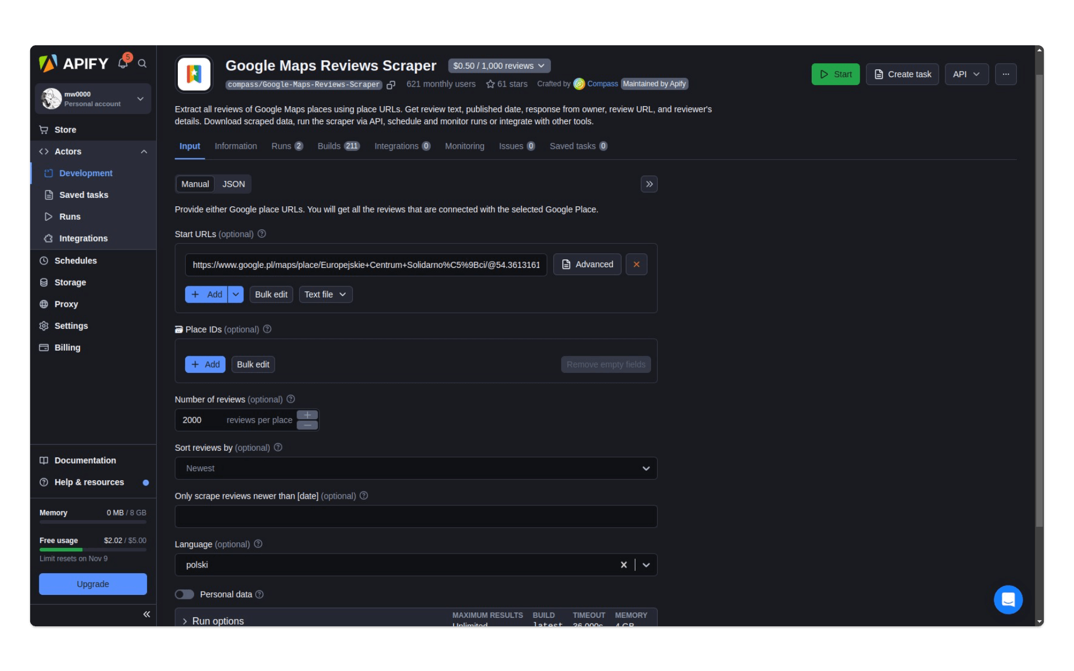
Task: Switch input mode to Manual
Action: pyautogui.click(x=195, y=184)
